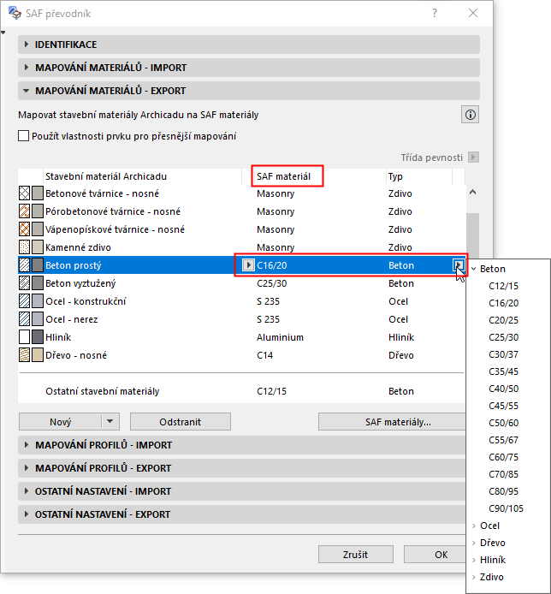Viewport: 551px width, 594px height.
Task: Click the Typ column header
Action: (x=395, y=176)
